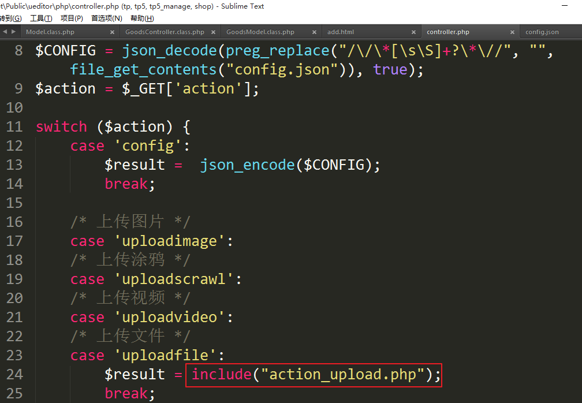Close the add.html tab
Image resolution: width=582 pixels, height=403 pixels.
[x=413, y=32]
